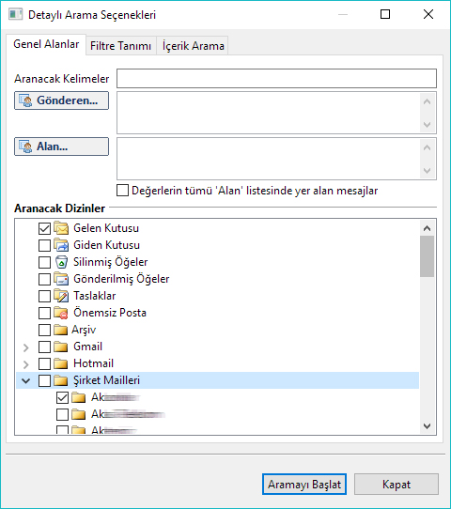Open the Gönderen sender picker button
451x509 pixels.
click(x=61, y=100)
